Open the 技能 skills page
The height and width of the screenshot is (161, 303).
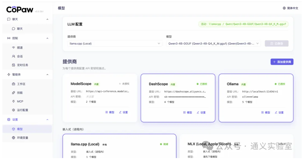(27, 93)
